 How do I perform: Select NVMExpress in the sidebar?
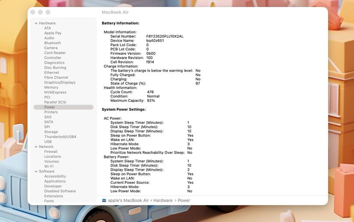click(55, 93)
